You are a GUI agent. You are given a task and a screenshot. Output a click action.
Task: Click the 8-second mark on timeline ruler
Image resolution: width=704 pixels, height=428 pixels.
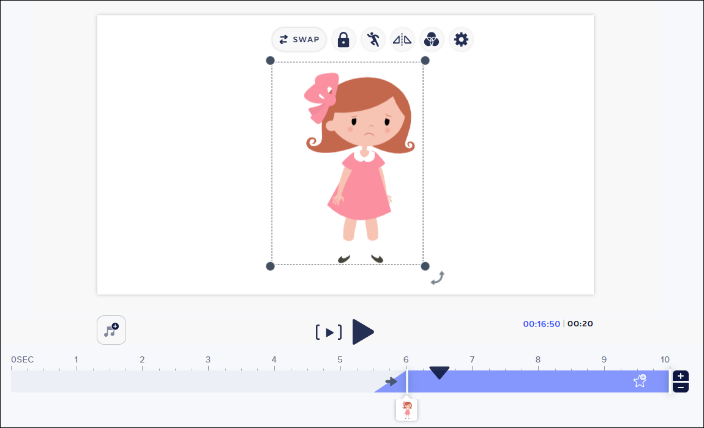point(538,360)
